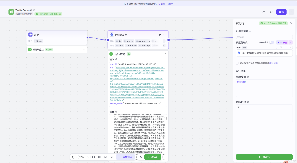Open the 测试集 dropdown in the right panel
This screenshot has width=297, height=163.
click(x=264, y=36)
